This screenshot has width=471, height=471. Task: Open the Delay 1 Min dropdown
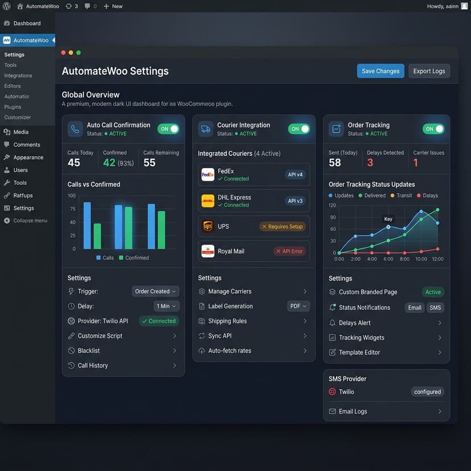pyautogui.click(x=167, y=306)
